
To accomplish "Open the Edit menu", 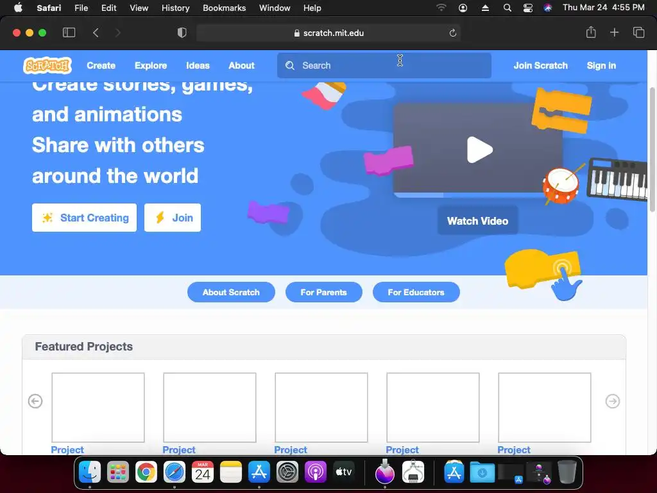I will [x=108, y=8].
